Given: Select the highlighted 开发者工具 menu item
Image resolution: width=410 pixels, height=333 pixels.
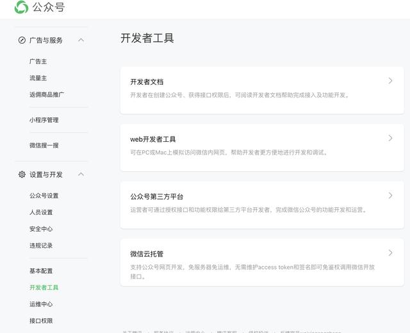Looking at the screenshot, I should [x=44, y=287].
